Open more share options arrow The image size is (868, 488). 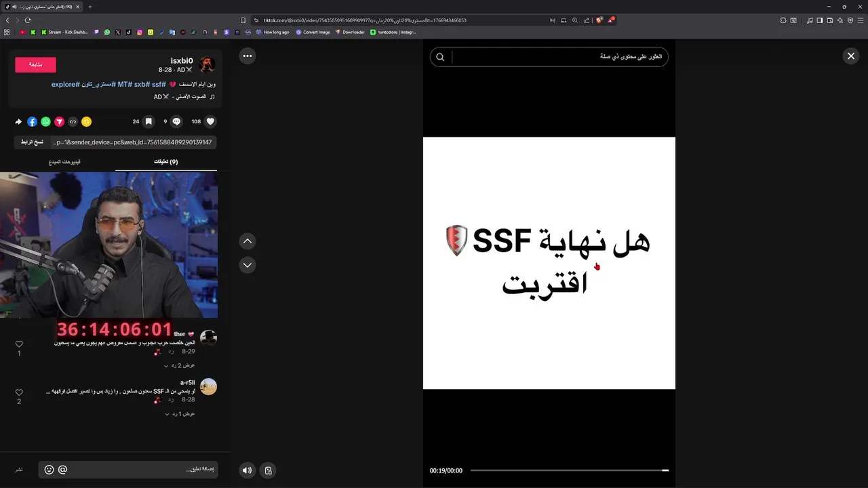coord(18,122)
